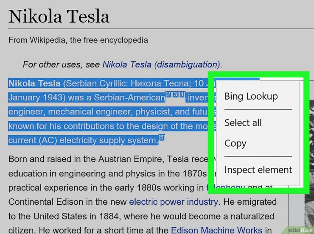Click footnote reference [5] after 'supply system'
This screenshot has height=234, width=314.
(x=162, y=137)
